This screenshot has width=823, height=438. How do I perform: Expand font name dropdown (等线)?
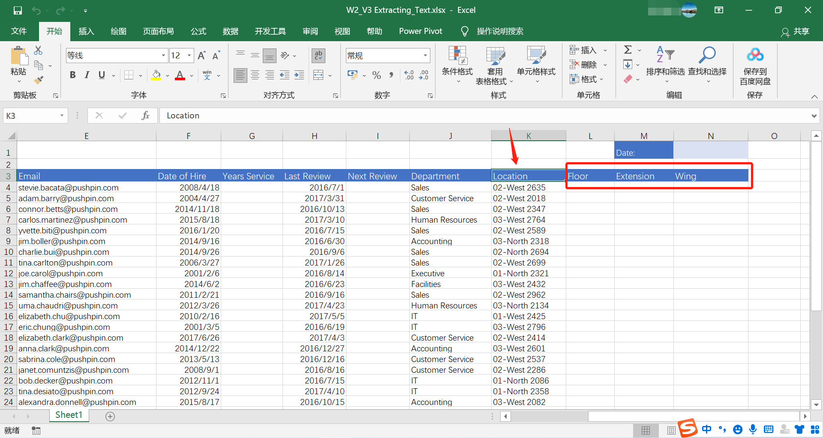(x=163, y=55)
